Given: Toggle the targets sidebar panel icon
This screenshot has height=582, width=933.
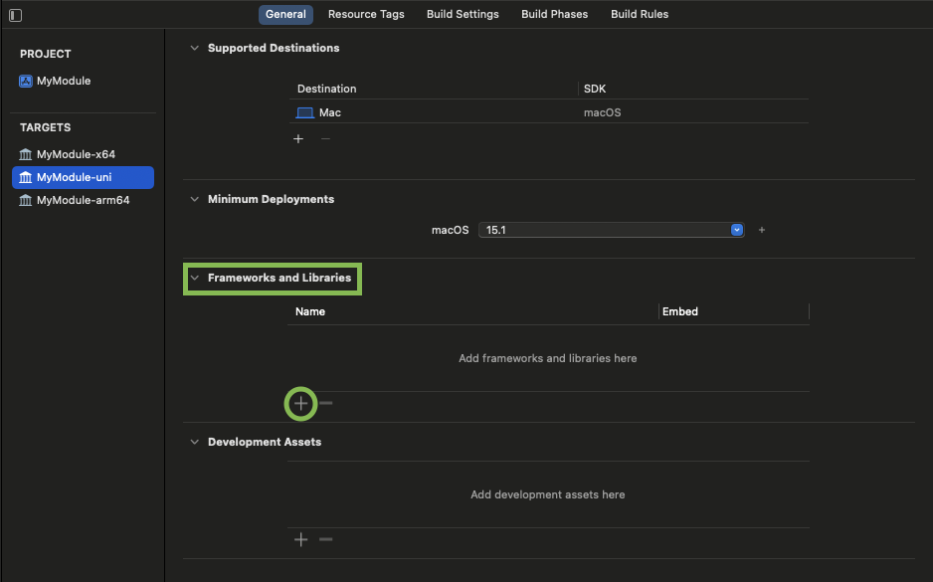Looking at the screenshot, I should click(16, 15).
